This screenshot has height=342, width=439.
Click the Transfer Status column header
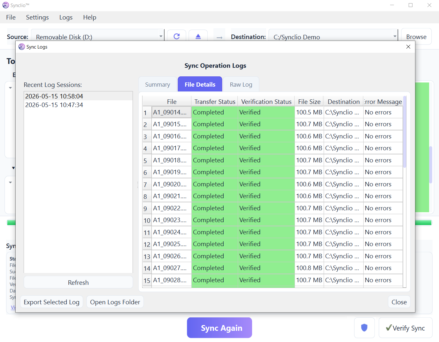tap(215, 102)
